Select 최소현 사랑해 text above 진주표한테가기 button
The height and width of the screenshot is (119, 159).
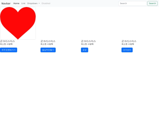coord(6,44)
